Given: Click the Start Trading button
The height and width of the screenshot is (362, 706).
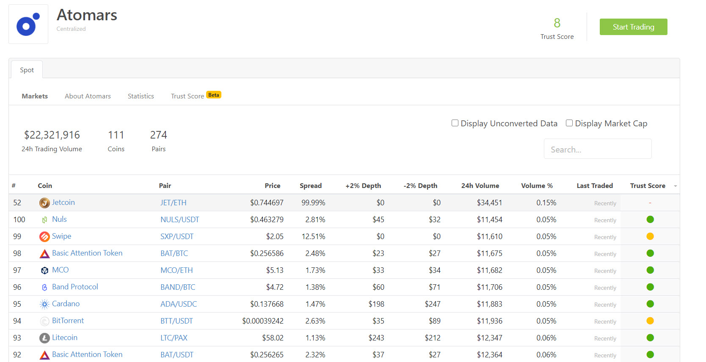Looking at the screenshot, I should click(633, 27).
